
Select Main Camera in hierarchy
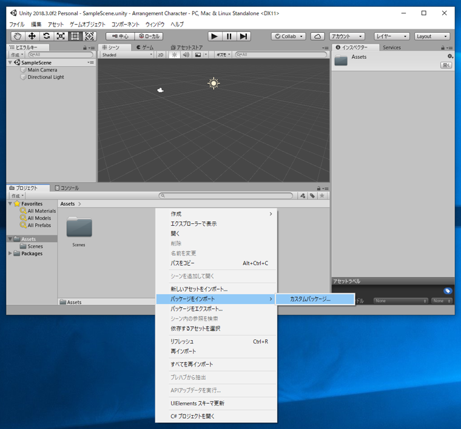pos(42,70)
